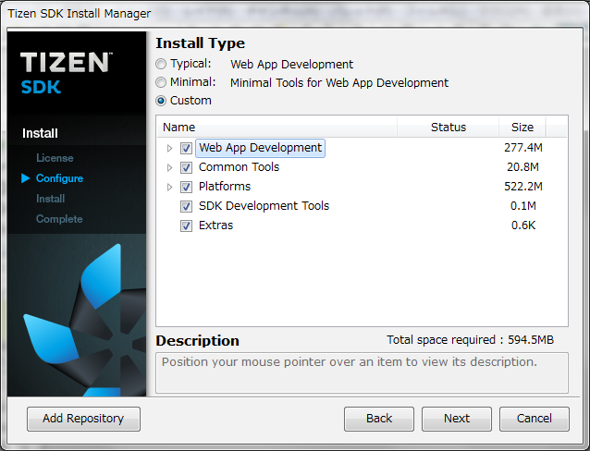Click the blue arrow beside Configure
This screenshot has width=590, height=451.
click(26, 178)
